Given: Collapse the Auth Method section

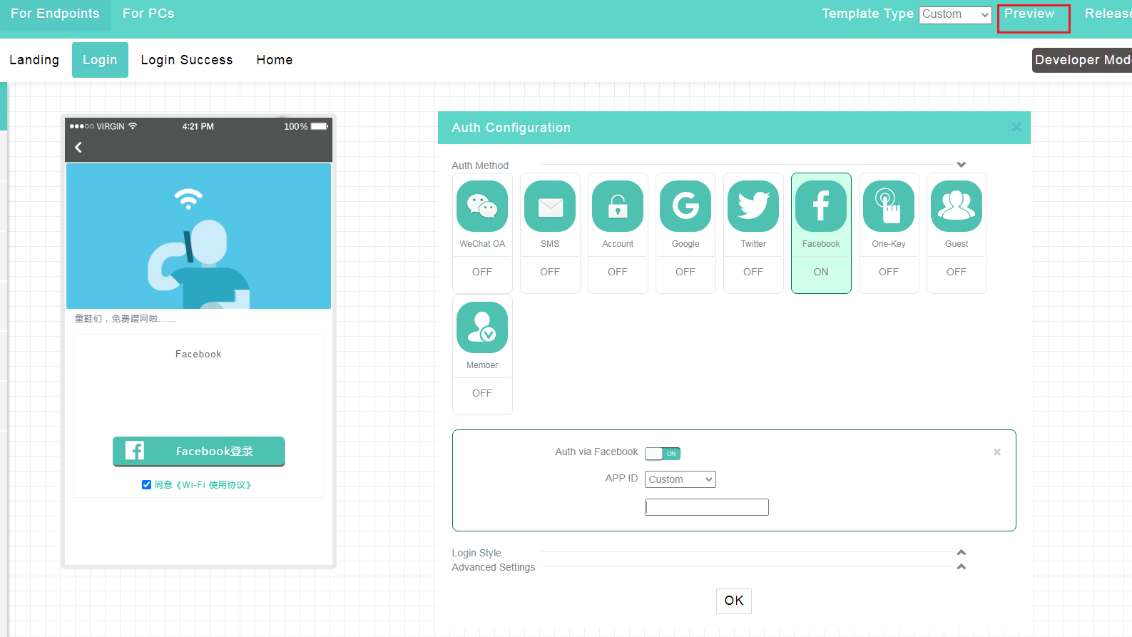Looking at the screenshot, I should (x=962, y=165).
